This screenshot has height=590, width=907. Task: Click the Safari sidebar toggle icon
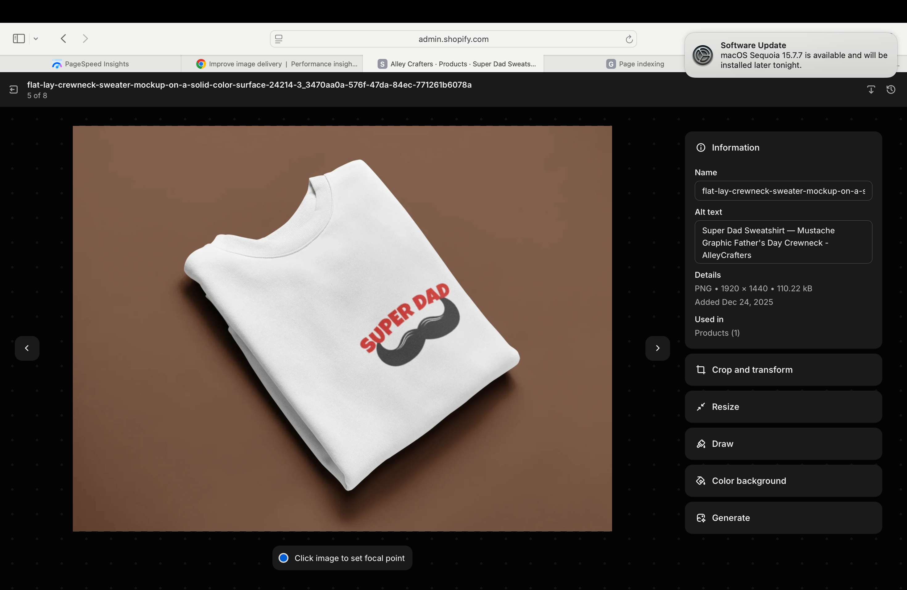click(19, 39)
